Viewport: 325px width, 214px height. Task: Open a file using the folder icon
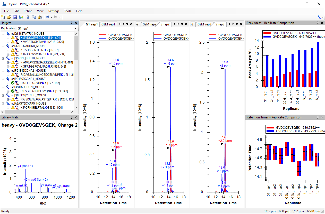tap(9, 17)
